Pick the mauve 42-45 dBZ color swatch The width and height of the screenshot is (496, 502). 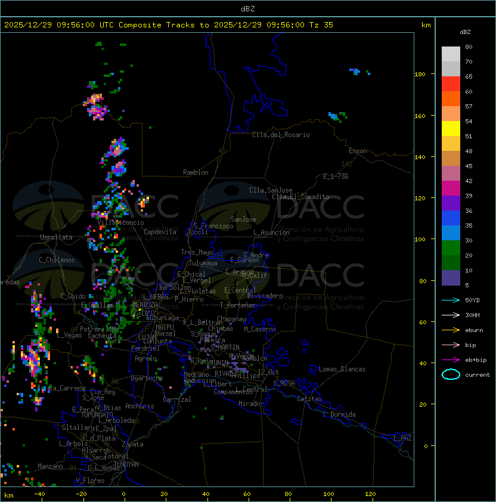(451, 173)
